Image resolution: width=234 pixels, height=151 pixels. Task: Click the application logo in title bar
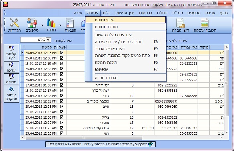(x=5, y=4)
